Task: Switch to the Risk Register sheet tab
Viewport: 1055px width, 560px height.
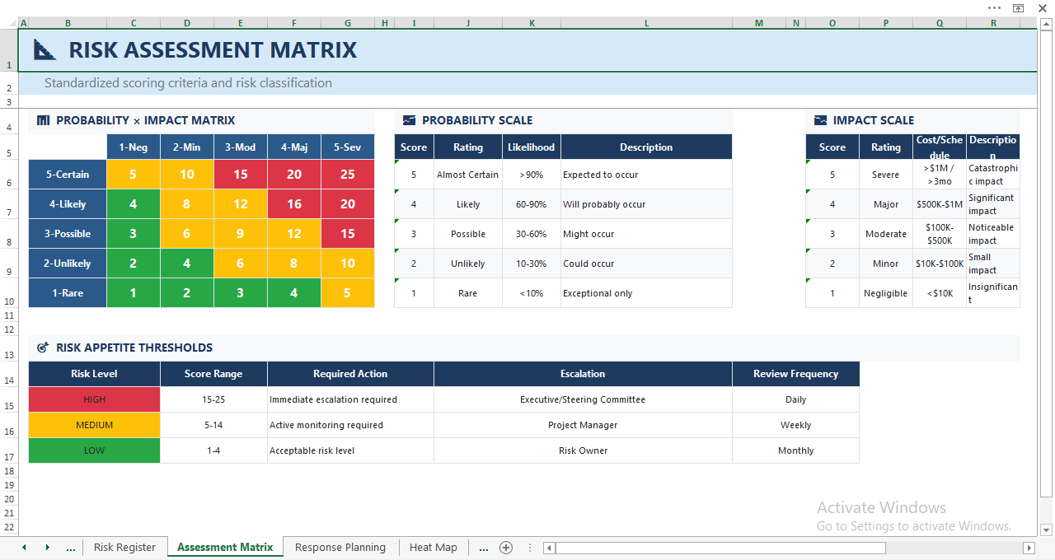Action: click(124, 548)
